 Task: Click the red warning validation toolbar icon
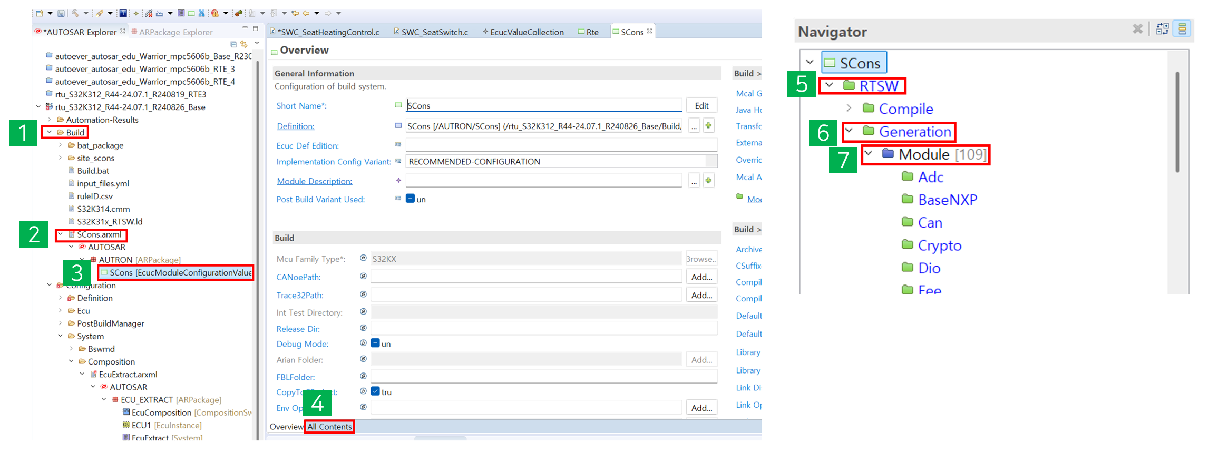coord(215,13)
